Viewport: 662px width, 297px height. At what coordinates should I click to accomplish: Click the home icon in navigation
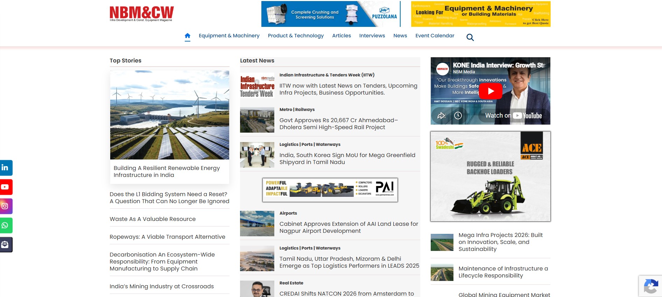click(x=188, y=36)
